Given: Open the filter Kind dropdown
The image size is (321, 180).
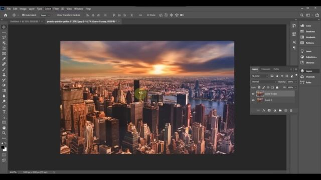Looking at the screenshot, I should 260,76.
